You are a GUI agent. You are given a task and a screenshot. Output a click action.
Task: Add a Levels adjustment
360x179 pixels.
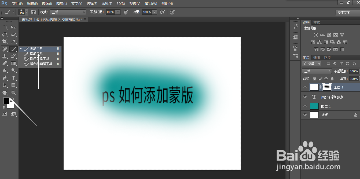pyautogui.click(x=322, y=35)
